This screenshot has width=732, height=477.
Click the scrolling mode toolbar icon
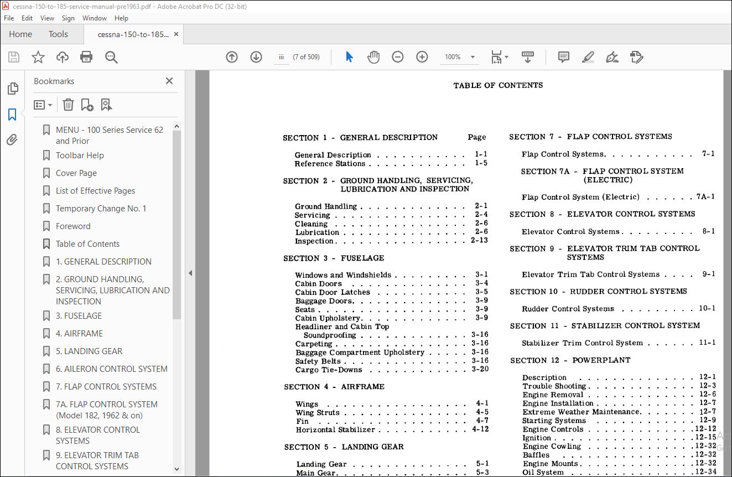tap(527, 57)
